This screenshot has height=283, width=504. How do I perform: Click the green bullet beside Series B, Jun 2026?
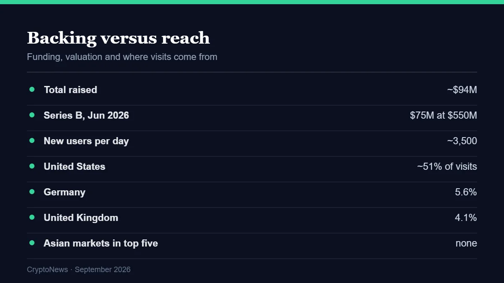pos(32,115)
